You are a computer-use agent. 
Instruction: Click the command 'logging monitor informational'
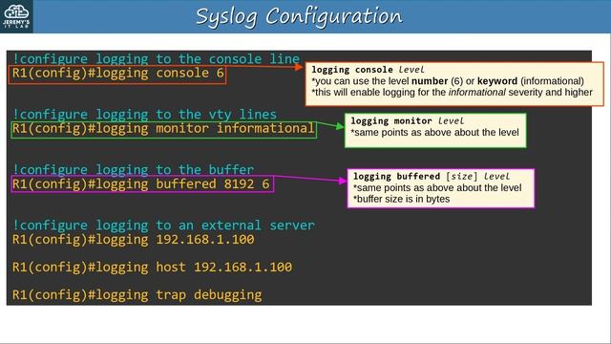click(163, 129)
